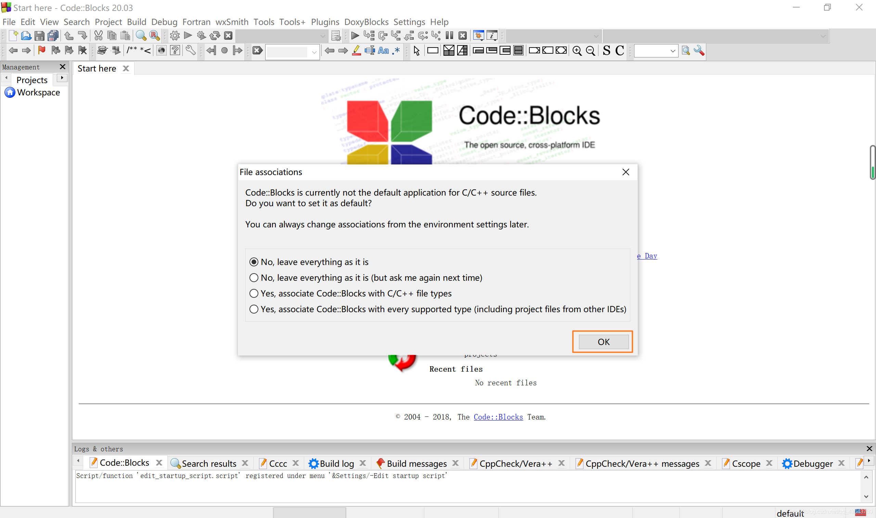Viewport: 876px width, 518px height.
Task: Click OK to confirm file associations
Action: (603, 342)
